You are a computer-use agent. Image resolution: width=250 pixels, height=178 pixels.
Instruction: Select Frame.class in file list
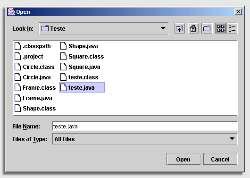(35, 87)
